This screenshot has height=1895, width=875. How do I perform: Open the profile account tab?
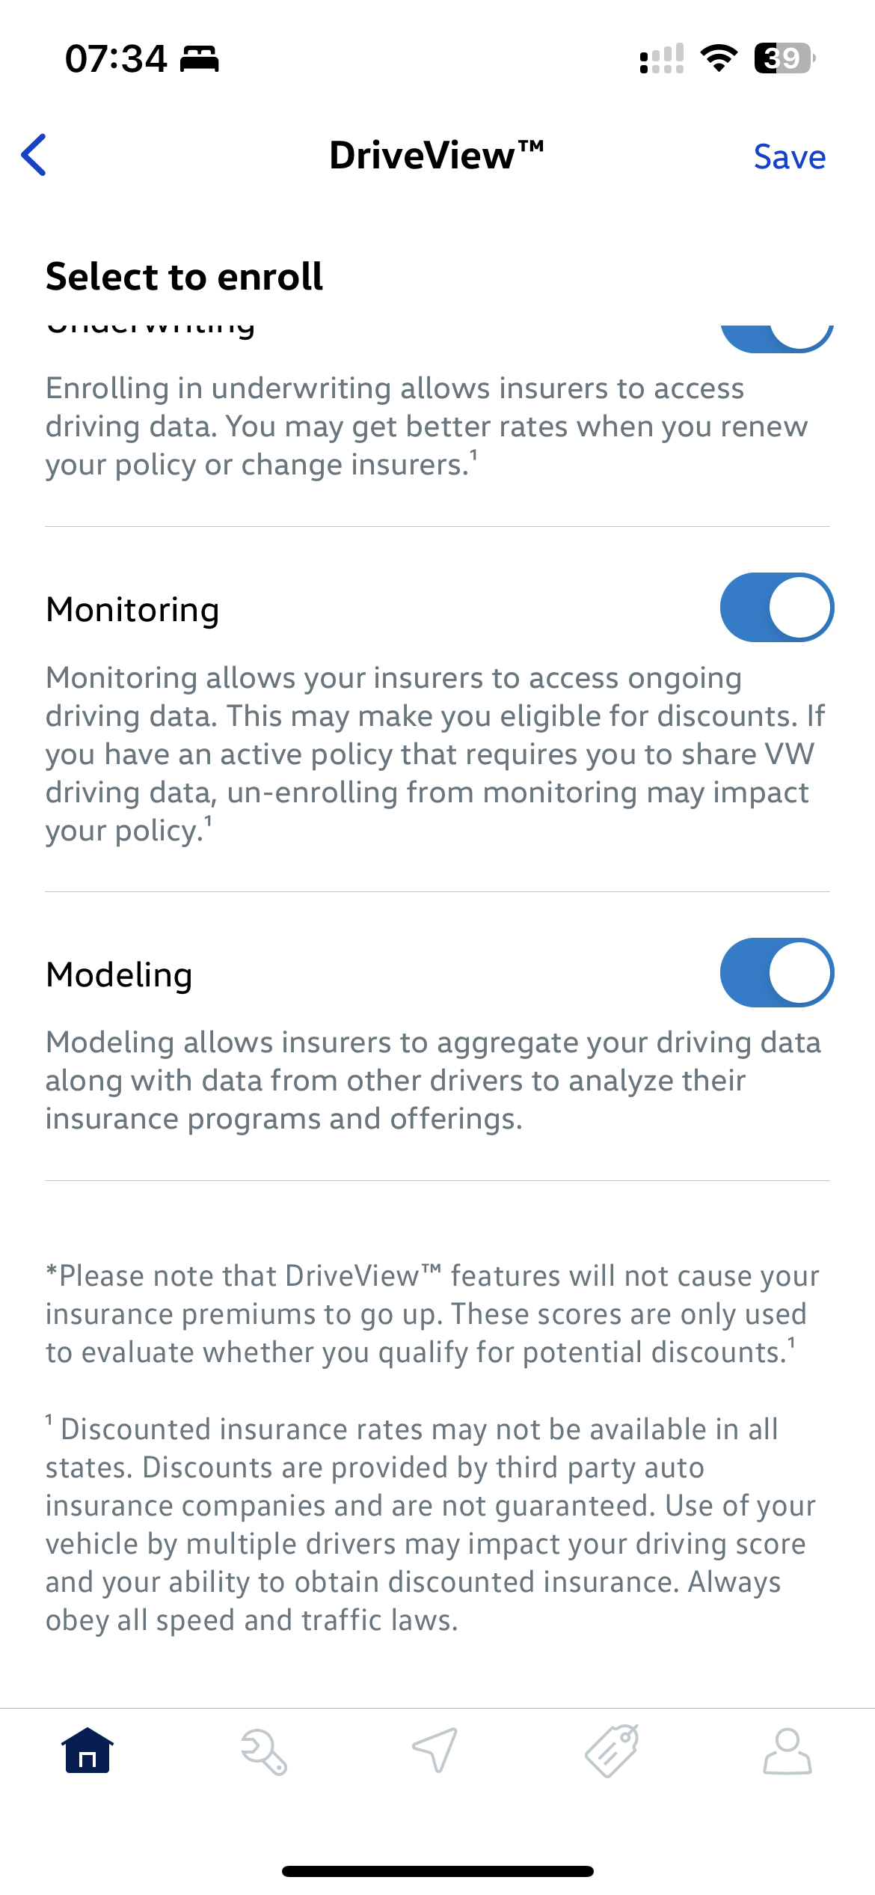coord(787,1751)
